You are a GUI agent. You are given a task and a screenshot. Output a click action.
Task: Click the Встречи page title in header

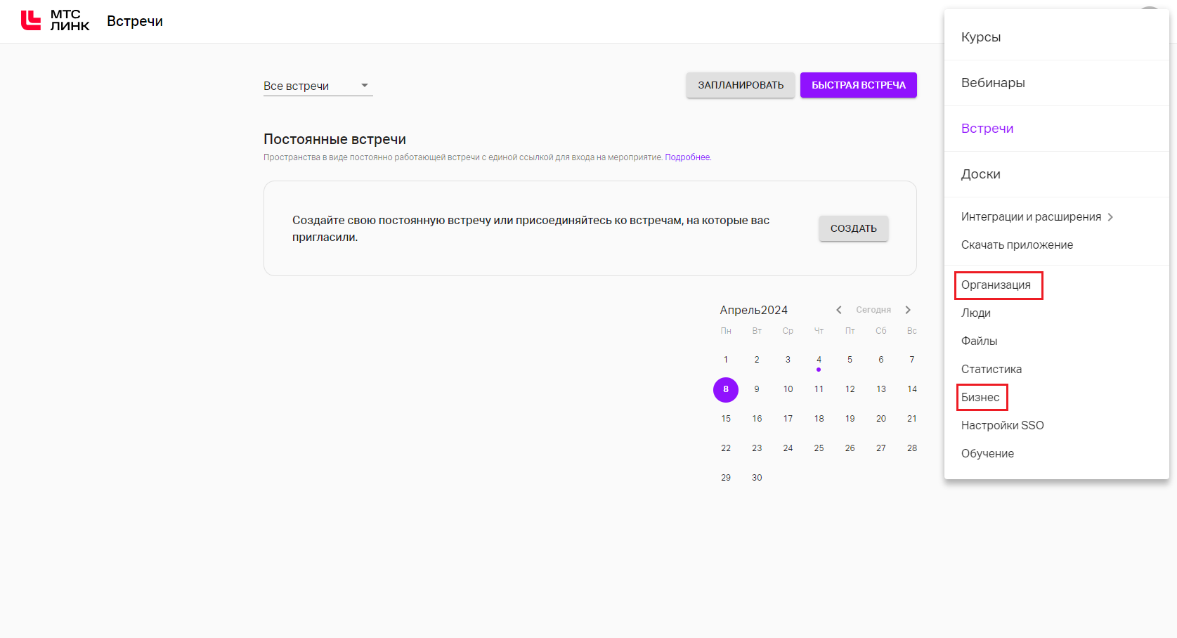point(135,21)
